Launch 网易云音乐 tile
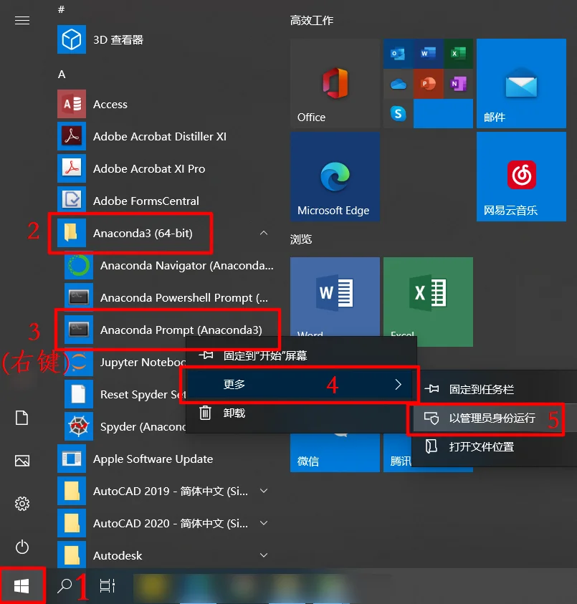 (x=521, y=176)
